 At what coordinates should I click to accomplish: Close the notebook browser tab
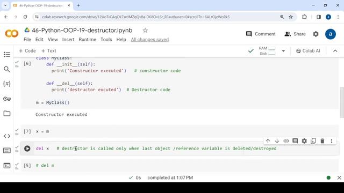click(69, 5)
